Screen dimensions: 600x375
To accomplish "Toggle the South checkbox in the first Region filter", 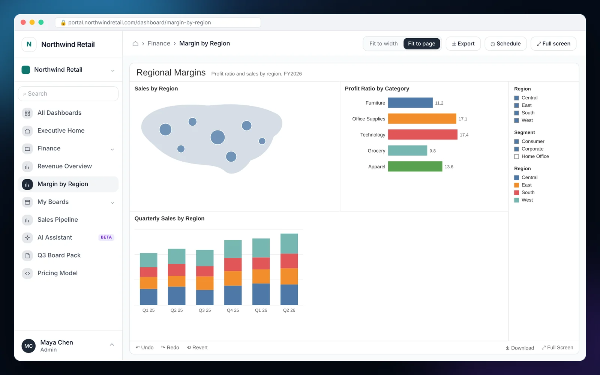I will (x=516, y=113).
